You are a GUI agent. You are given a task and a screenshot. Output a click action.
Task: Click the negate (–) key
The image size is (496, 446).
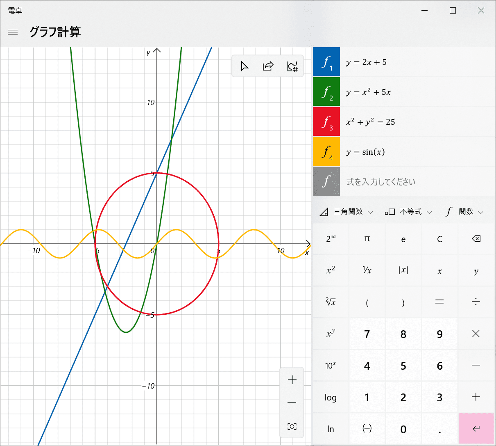[x=367, y=429]
